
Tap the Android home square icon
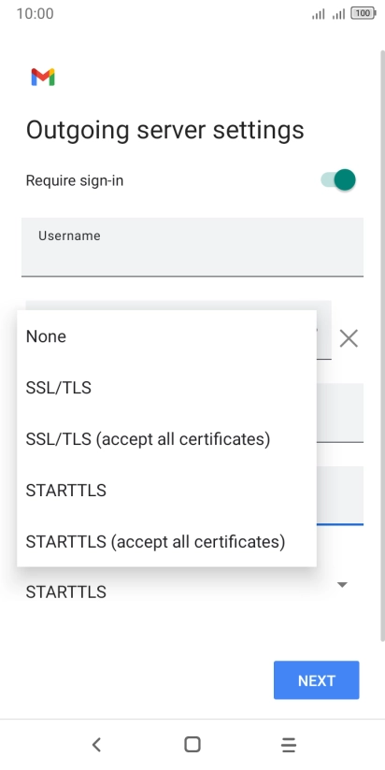click(x=192, y=745)
